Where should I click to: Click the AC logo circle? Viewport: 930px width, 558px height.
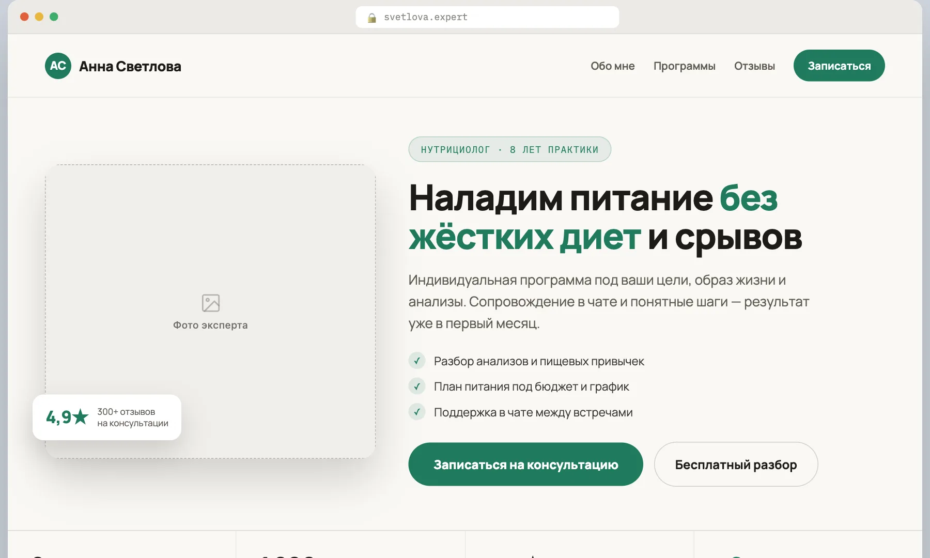[x=58, y=66]
